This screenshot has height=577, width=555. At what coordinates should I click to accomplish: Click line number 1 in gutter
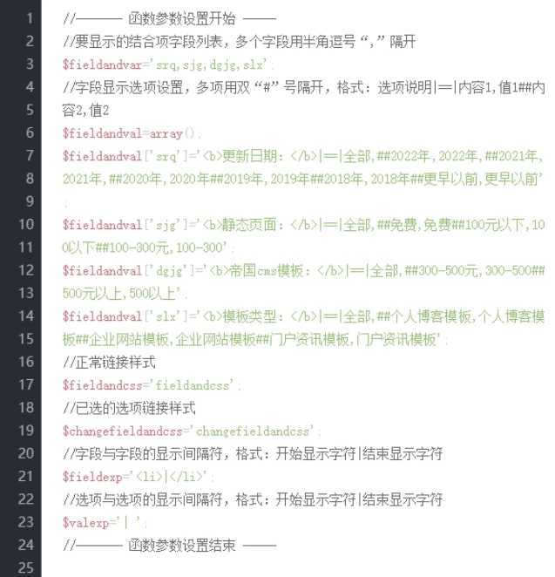click(30, 18)
